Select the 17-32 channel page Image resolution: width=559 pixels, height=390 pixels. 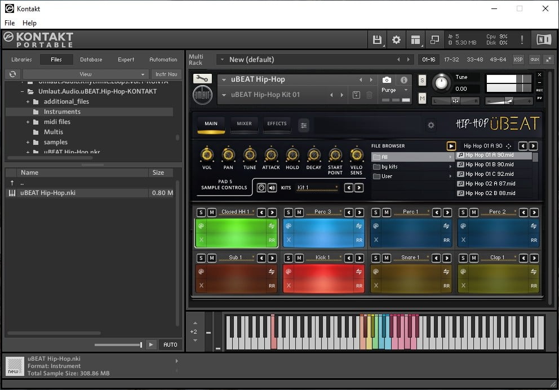tap(451, 60)
